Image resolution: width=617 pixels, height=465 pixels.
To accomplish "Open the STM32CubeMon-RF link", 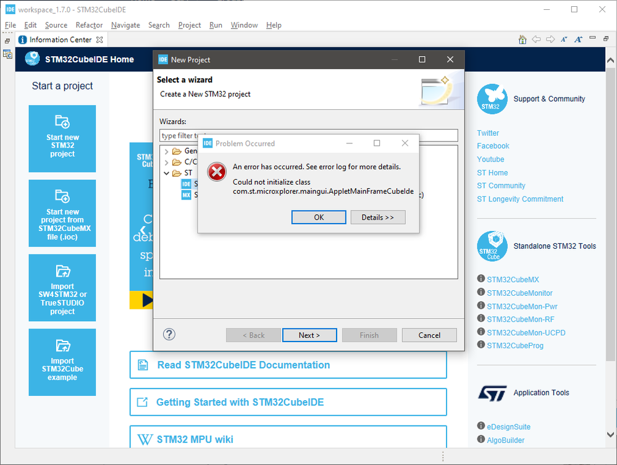I will point(521,319).
